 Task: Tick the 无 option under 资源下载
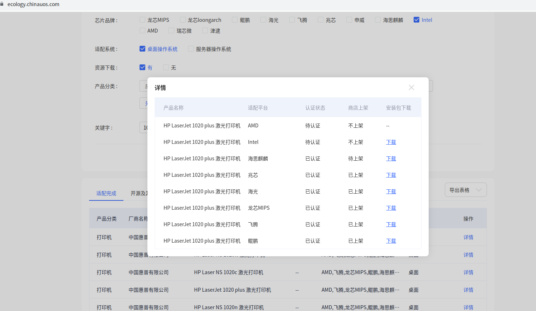coord(166,68)
